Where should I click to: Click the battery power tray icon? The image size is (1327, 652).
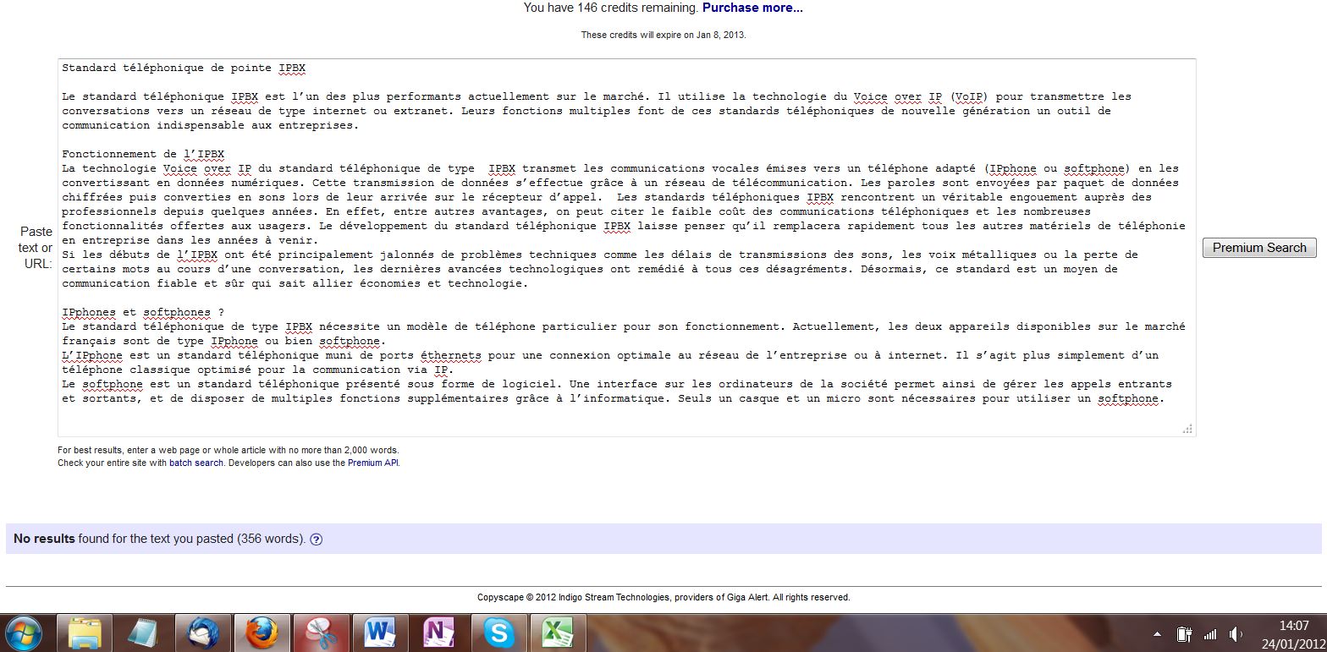(x=1184, y=633)
